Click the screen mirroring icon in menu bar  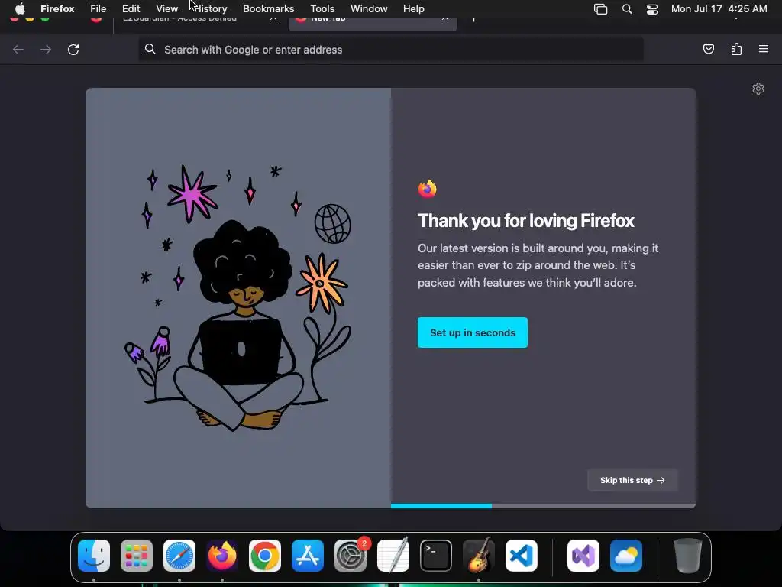click(600, 9)
